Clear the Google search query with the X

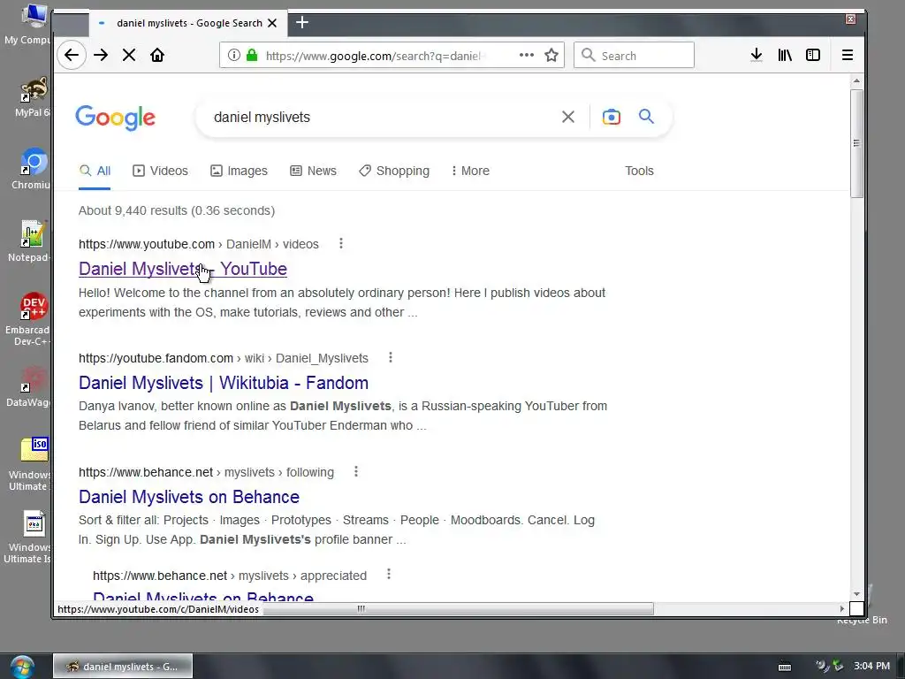568,118
